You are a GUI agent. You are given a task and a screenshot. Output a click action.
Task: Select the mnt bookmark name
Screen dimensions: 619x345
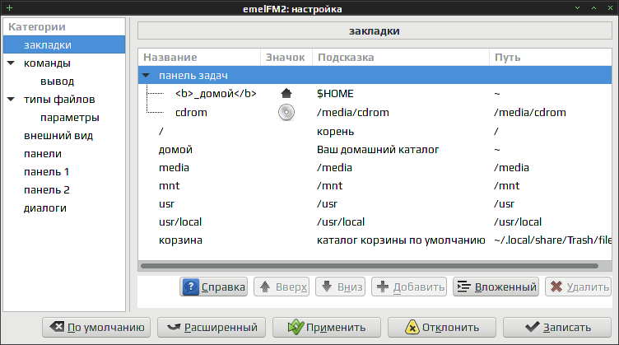pos(169,186)
